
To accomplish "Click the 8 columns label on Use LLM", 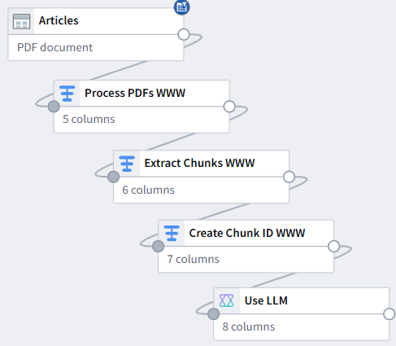I will coord(249,326).
